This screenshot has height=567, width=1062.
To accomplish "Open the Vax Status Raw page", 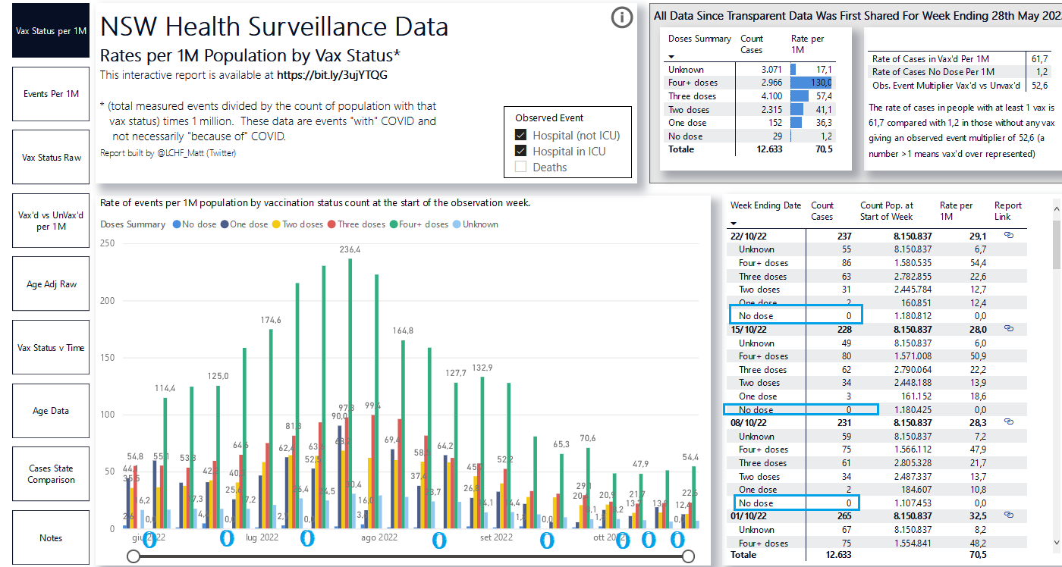I will pos(51,157).
